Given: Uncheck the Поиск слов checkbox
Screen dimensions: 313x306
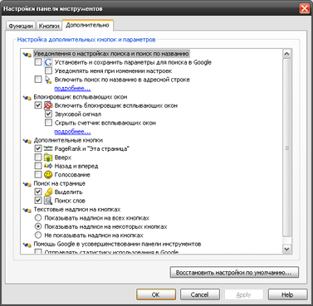Looking at the screenshot, I should point(38,201).
